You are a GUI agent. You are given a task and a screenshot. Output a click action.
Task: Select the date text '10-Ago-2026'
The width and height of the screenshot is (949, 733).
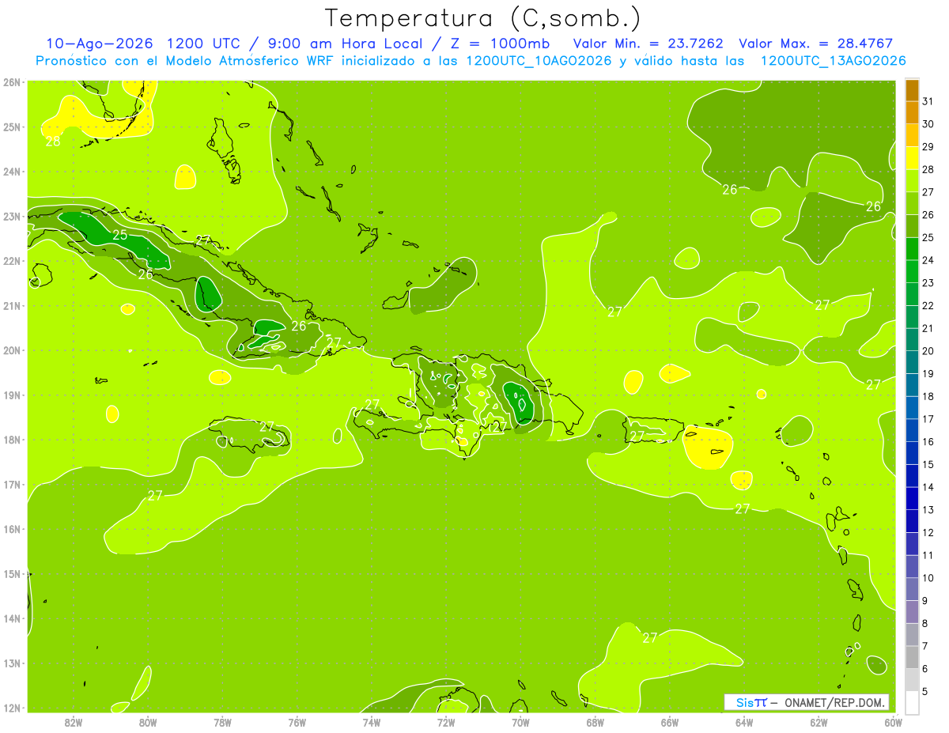[x=100, y=43]
